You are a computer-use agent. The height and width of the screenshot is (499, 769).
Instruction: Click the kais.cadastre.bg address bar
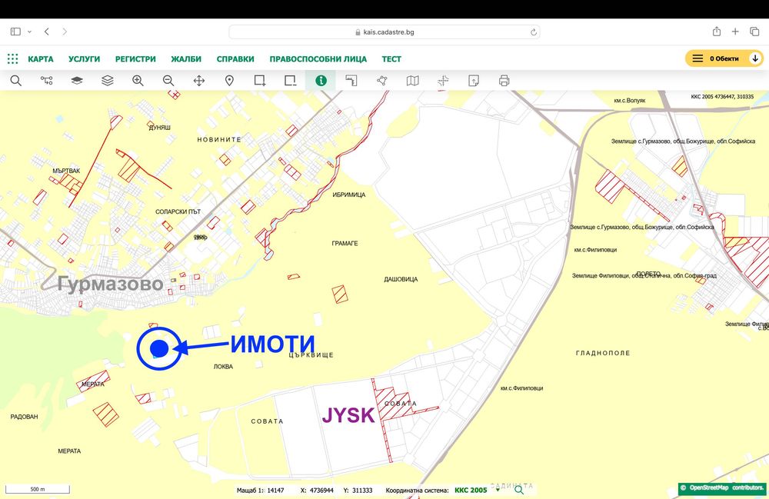click(x=384, y=32)
